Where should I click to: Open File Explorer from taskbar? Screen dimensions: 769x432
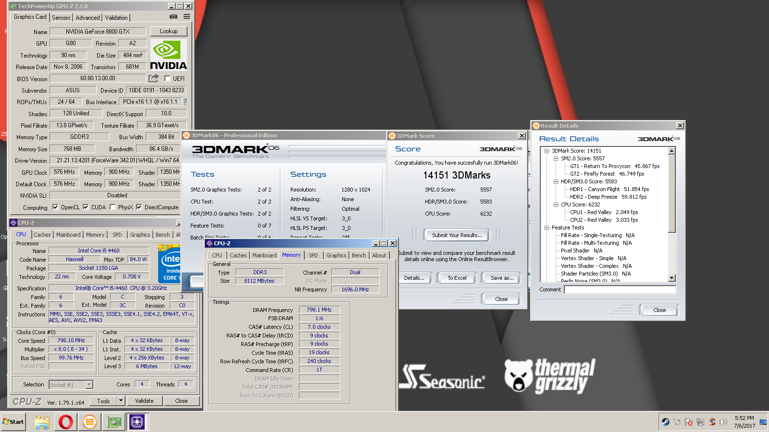pos(42,422)
